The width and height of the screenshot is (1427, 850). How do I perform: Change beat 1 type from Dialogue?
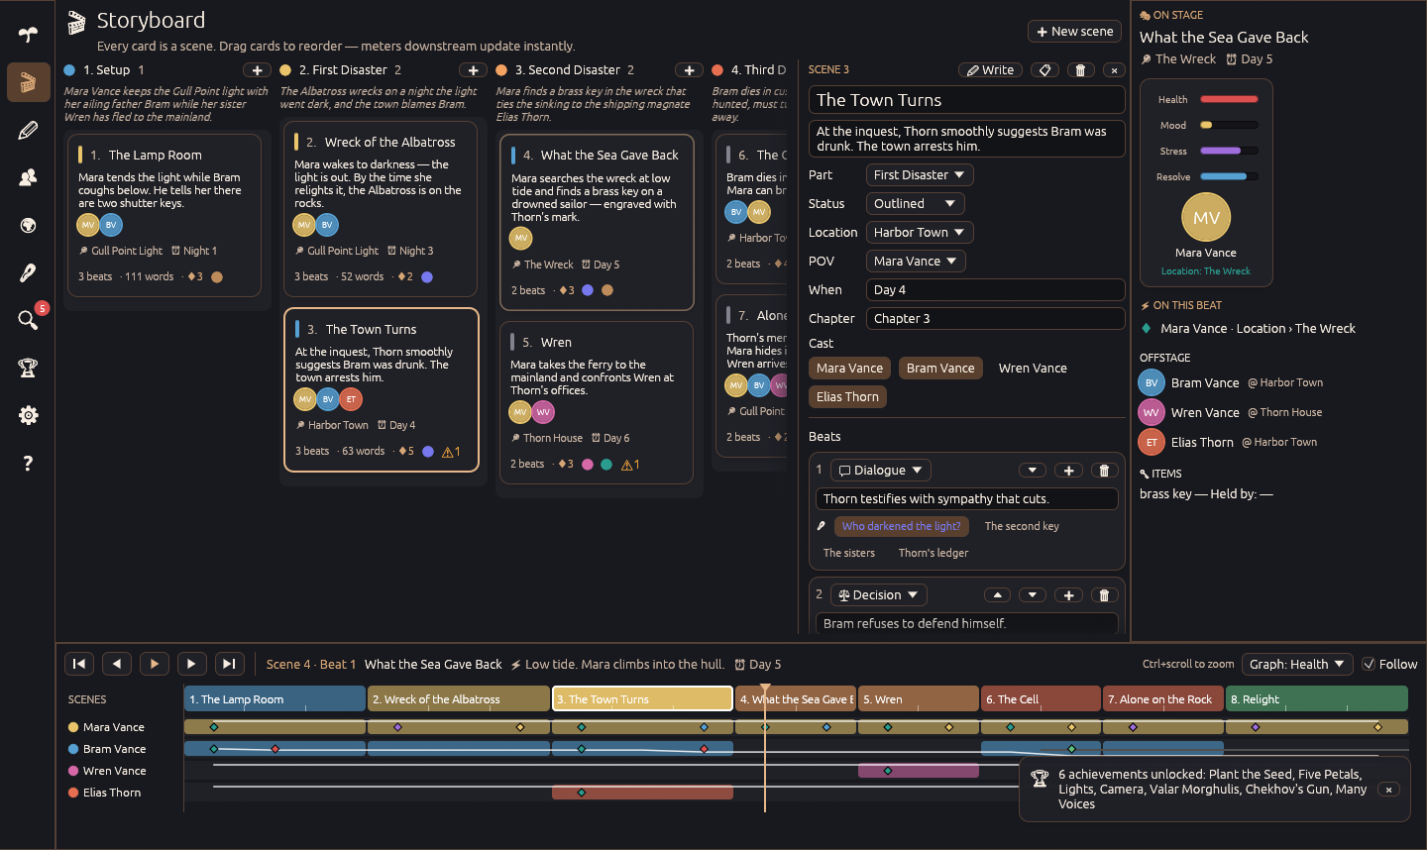pos(880,471)
